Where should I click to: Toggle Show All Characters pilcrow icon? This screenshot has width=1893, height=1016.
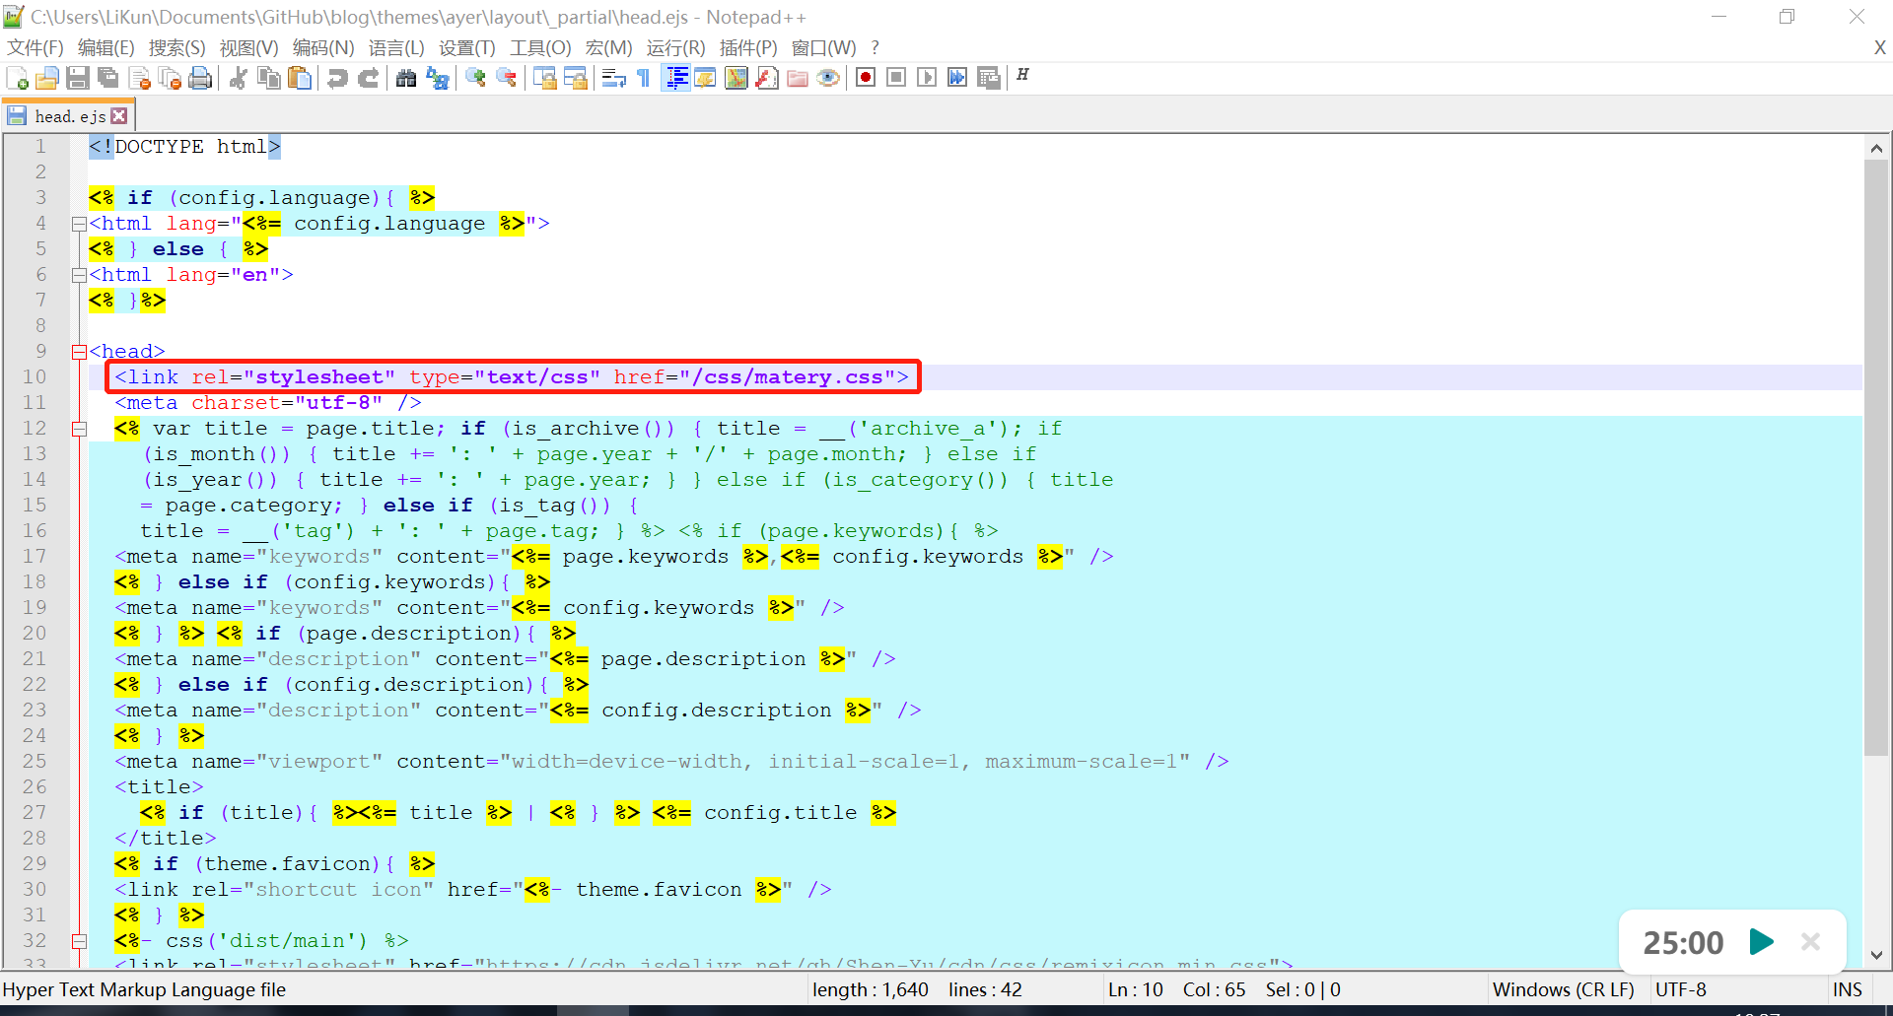coord(643,78)
